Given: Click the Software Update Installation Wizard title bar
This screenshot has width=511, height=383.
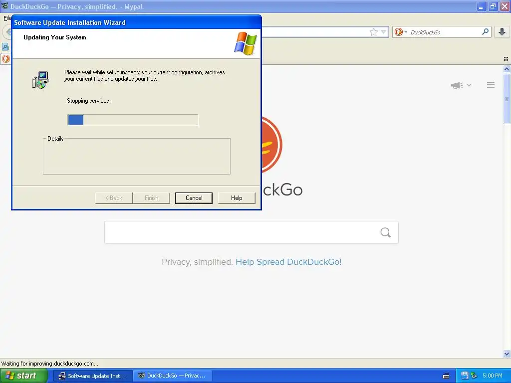Looking at the screenshot, I should [x=136, y=22].
